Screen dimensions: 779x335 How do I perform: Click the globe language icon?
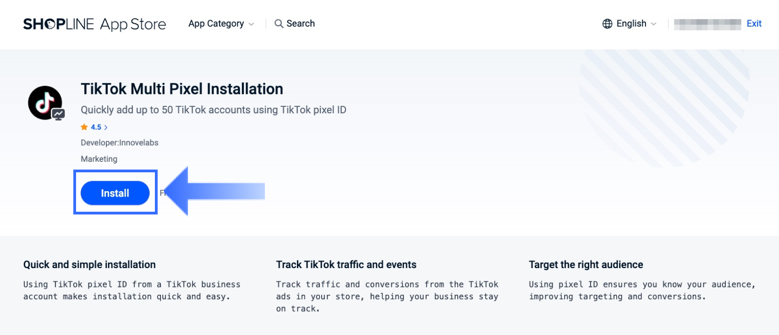[x=607, y=24]
